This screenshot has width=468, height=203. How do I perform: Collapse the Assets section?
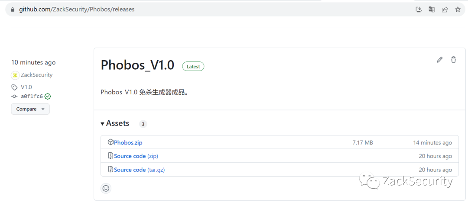coord(115,123)
